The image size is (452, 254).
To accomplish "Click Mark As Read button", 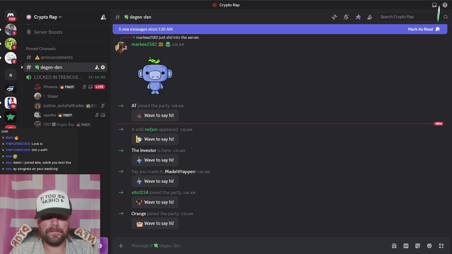I will click(x=424, y=29).
